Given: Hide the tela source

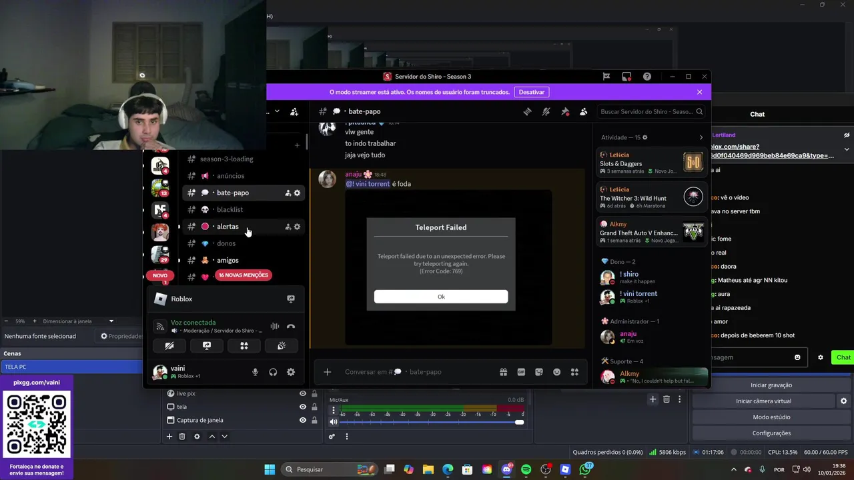Looking at the screenshot, I should pos(303,407).
